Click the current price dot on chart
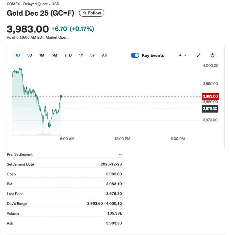Screen dimensions: 230x235 61,97
